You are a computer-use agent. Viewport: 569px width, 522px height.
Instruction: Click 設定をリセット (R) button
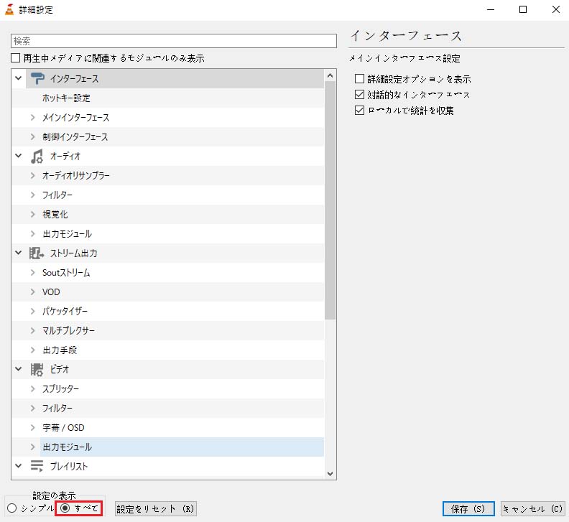tap(156, 508)
